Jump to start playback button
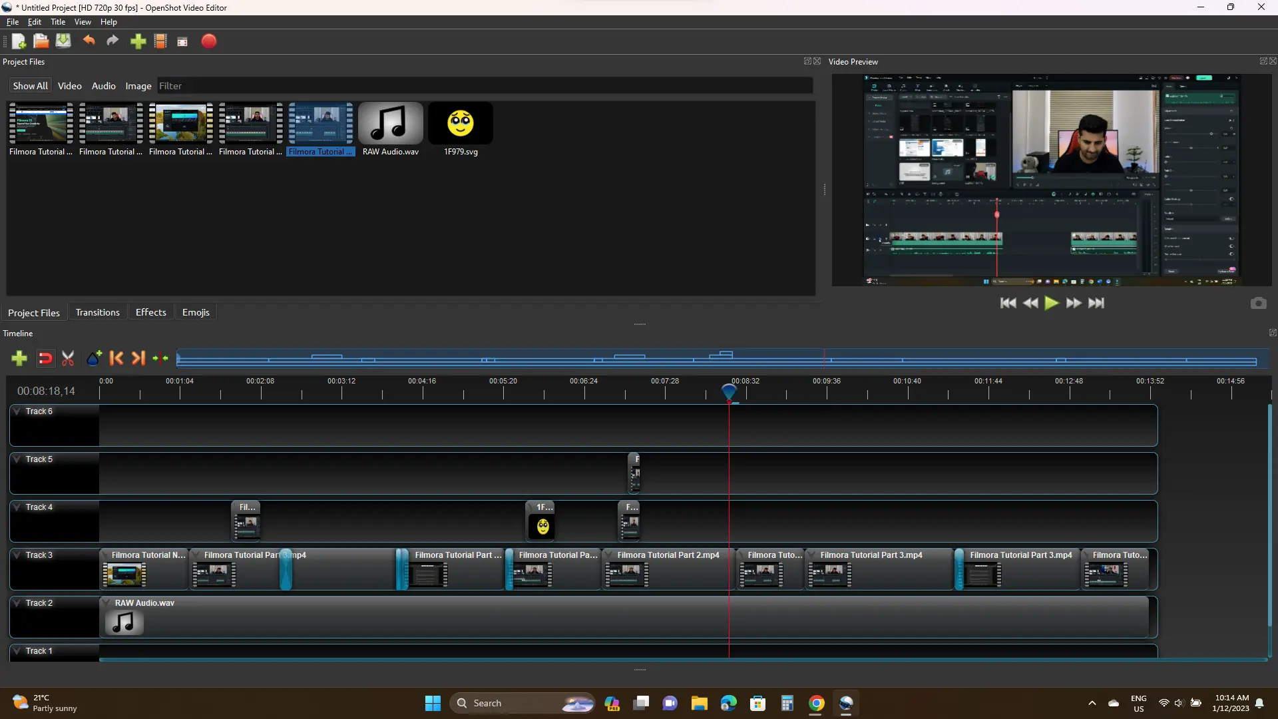 1008,303
